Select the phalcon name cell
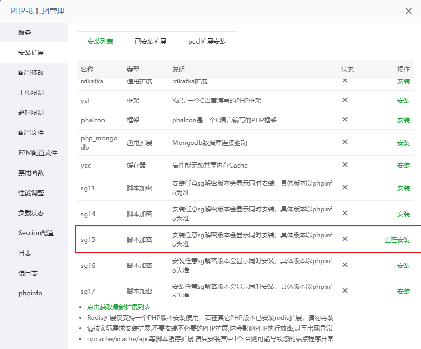This screenshot has height=349, width=421. coord(93,120)
